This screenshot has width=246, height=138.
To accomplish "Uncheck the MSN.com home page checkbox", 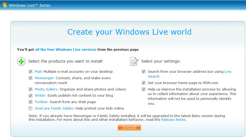I will coord(143,83).
